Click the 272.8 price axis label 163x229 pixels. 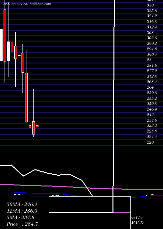152,76
